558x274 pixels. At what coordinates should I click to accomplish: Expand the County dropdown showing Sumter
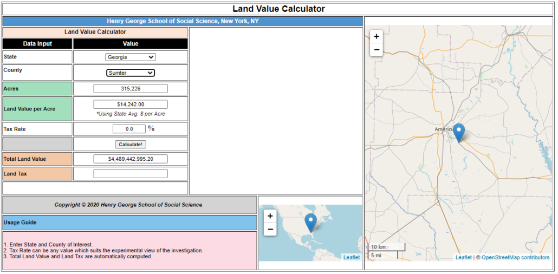(131, 73)
